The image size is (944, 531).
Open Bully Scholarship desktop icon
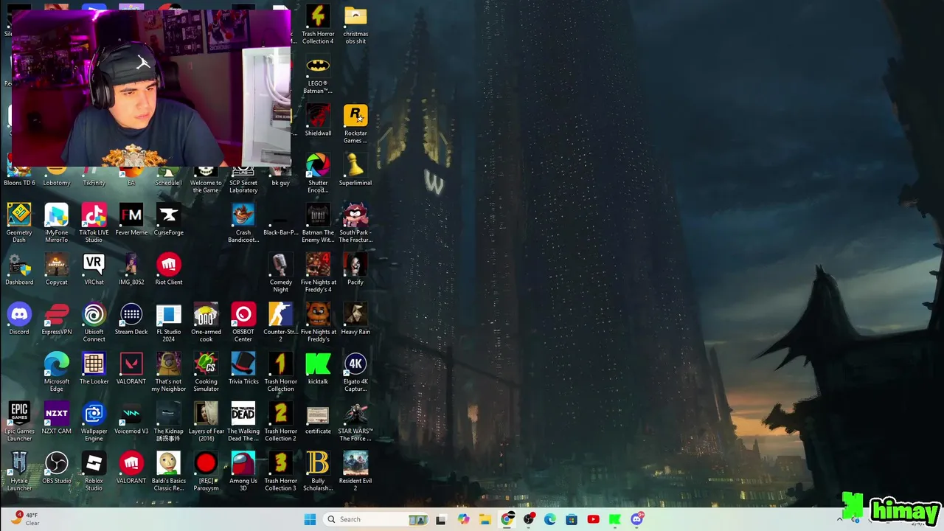coord(318,471)
